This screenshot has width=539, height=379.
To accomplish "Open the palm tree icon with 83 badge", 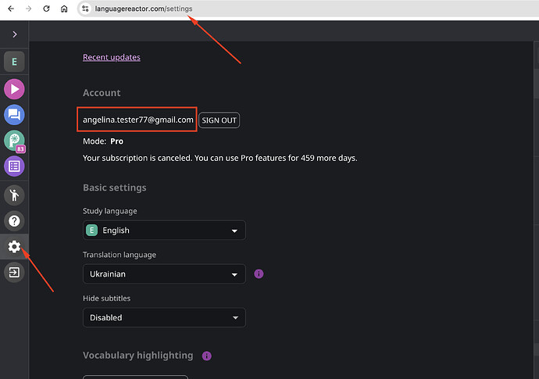I will point(14,141).
